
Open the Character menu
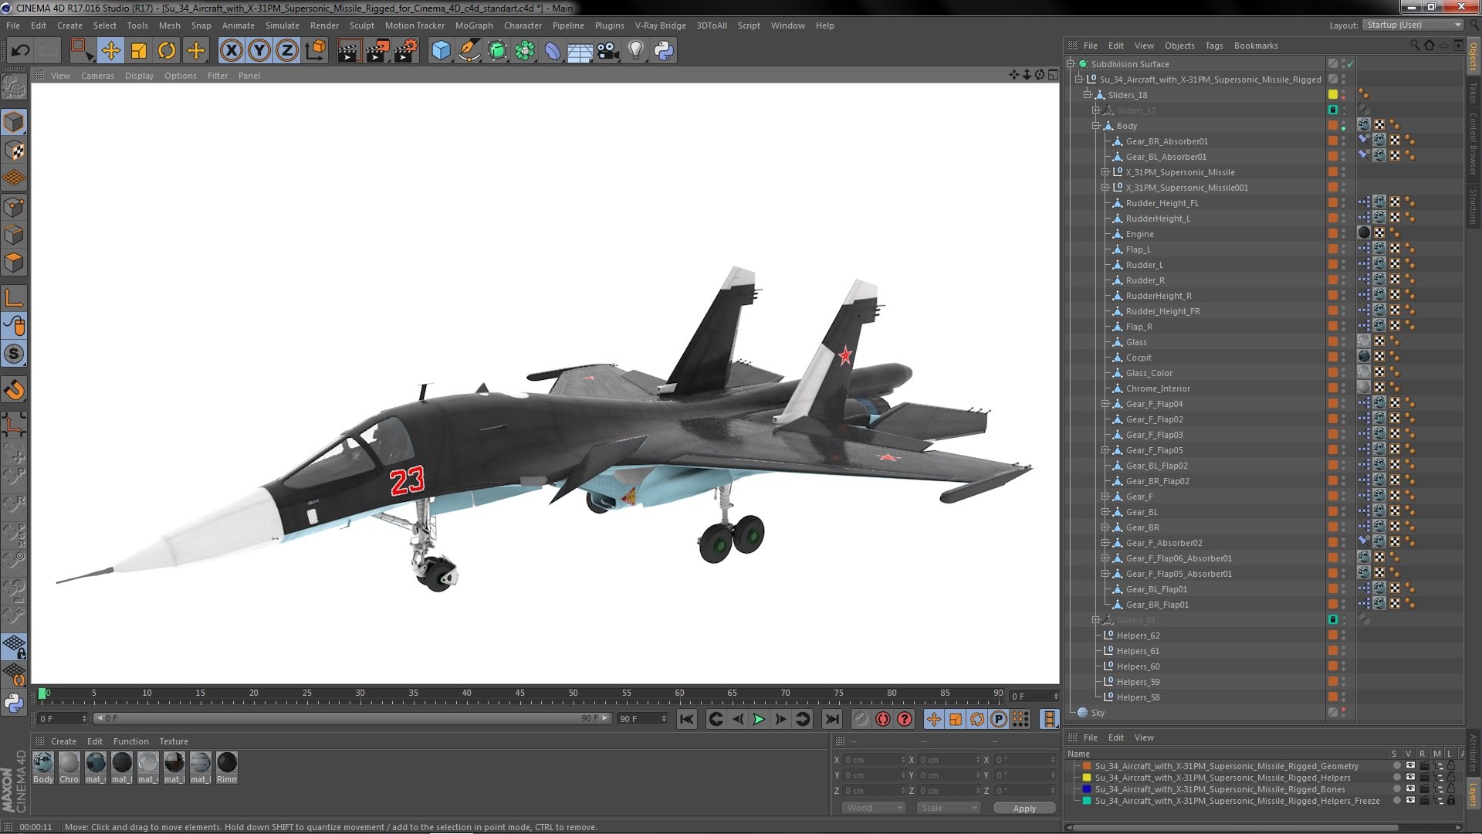(523, 25)
